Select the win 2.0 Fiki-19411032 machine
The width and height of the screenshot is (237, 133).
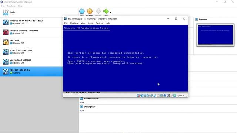click(31, 62)
